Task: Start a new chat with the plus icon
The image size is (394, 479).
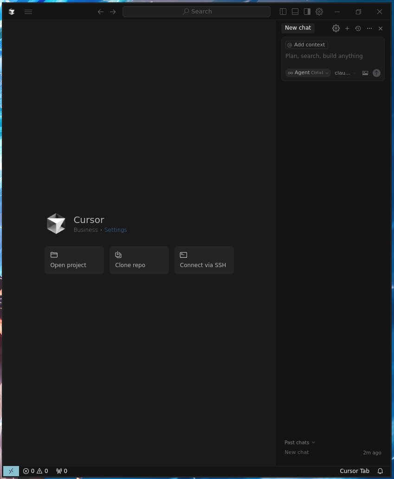Action: point(347,28)
